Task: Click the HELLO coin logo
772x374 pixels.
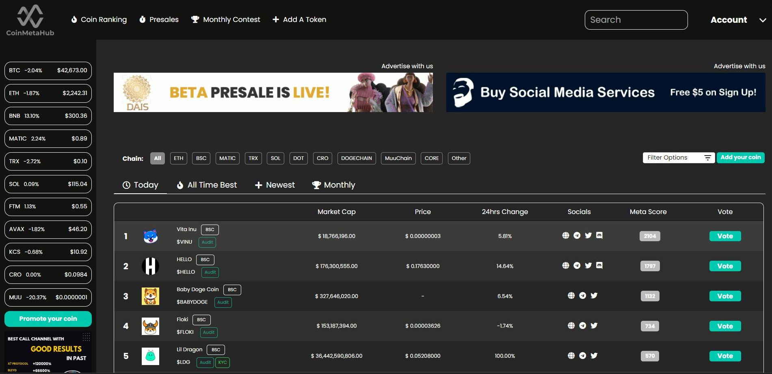Action: 150,266
